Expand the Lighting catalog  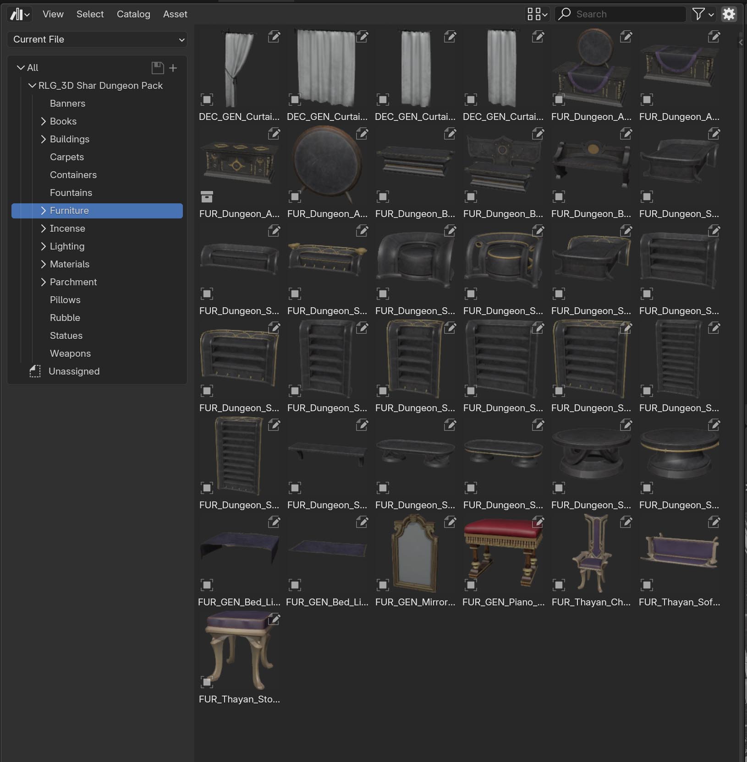[x=44, y=246]
